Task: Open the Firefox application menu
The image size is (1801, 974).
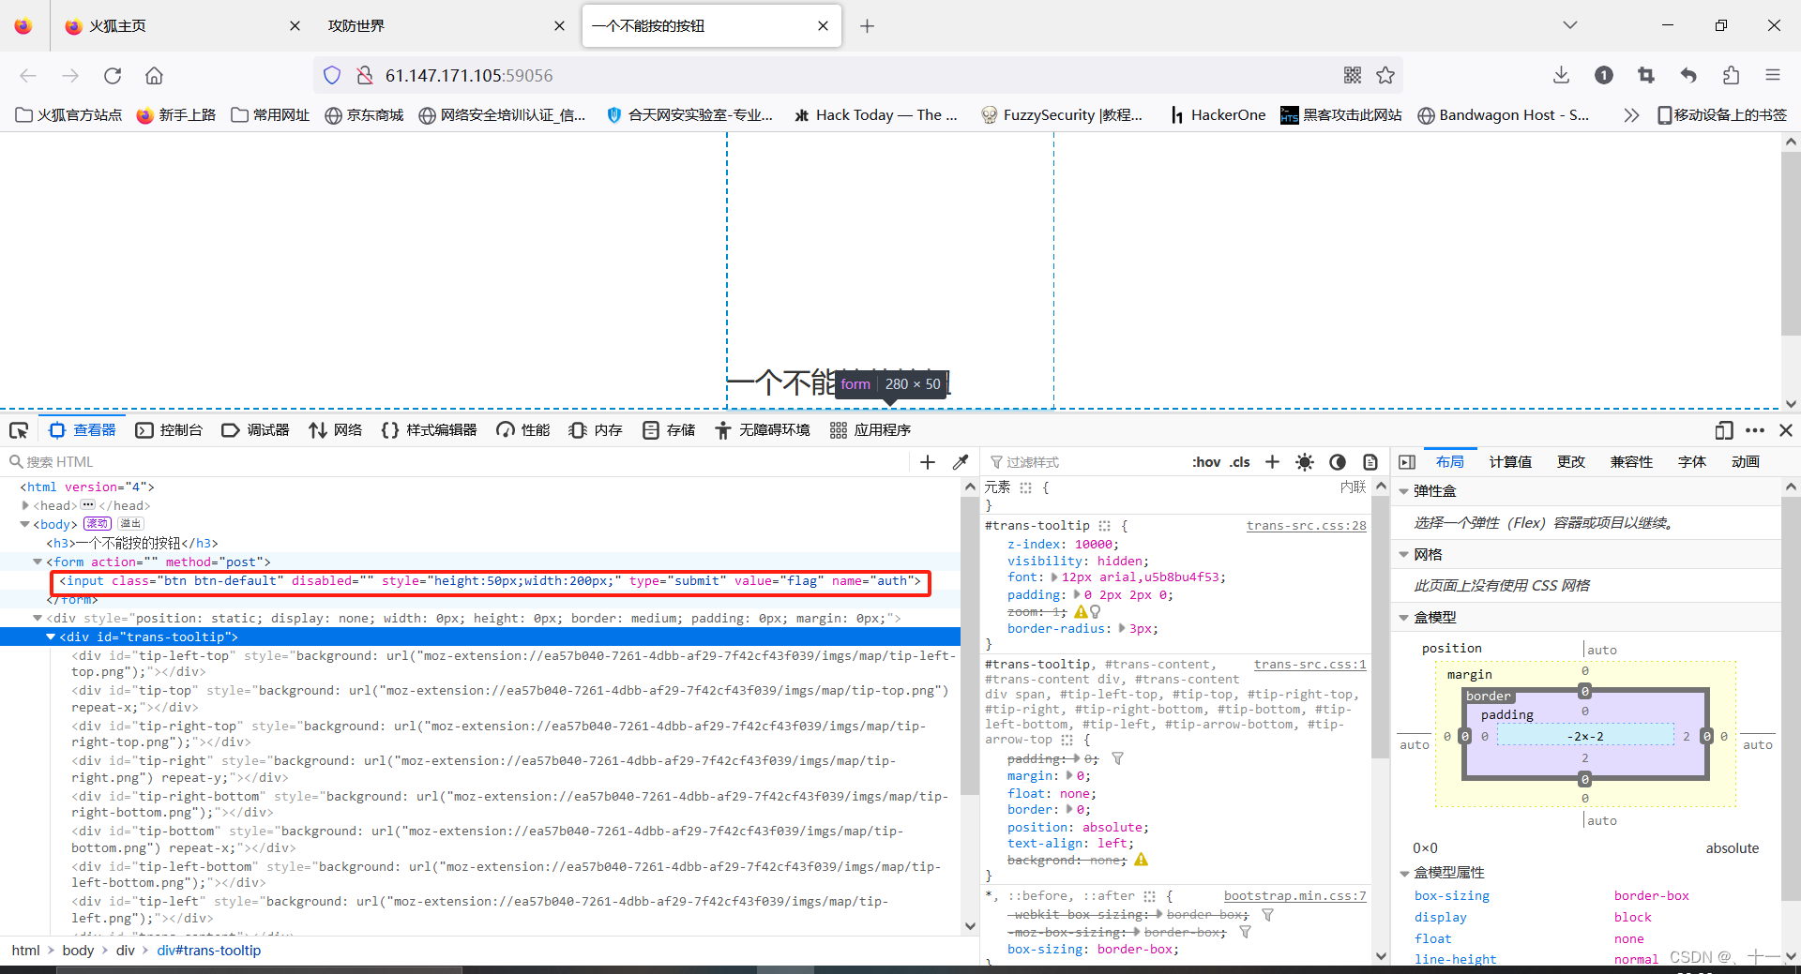Action: tap(1772, 75)
